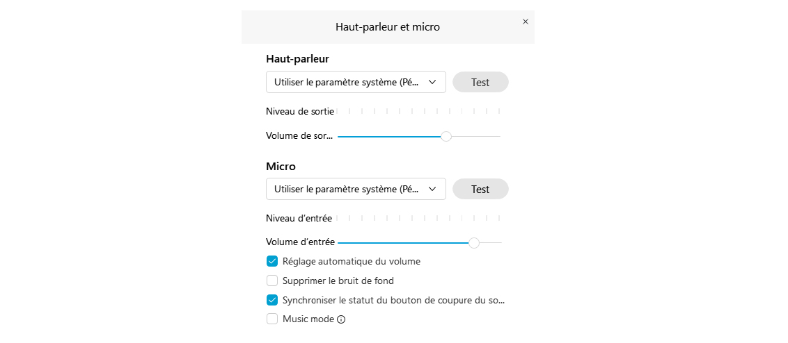Close the Haut-parleur et micro dialog
The width and height of the screenshot is (788, 343).
tap(525, 22)
